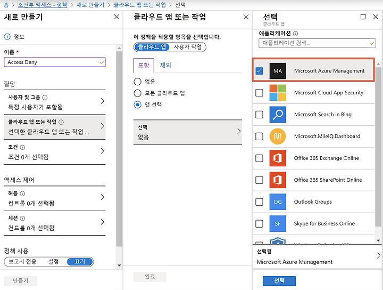Expand 사용자 및 그룹 assignment row
The width and height of the screenshot is (383, 290).
(x=55, y=102)
